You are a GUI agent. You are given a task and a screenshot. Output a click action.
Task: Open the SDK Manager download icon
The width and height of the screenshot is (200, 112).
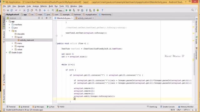[x=94, y=10]
